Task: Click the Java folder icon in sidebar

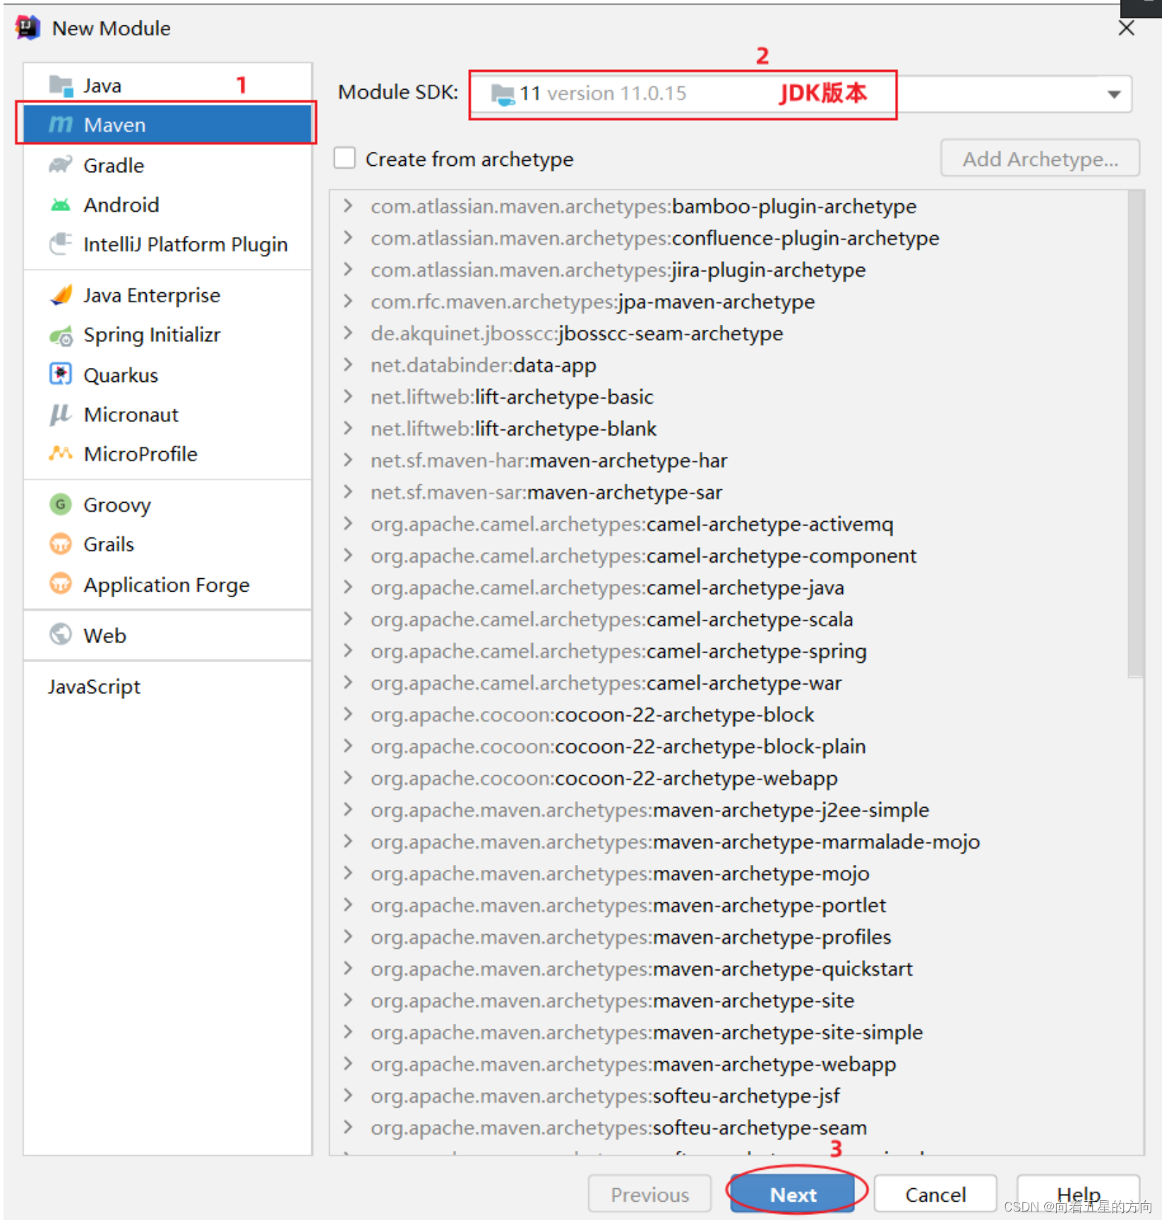Action: [x=61, y=86]
